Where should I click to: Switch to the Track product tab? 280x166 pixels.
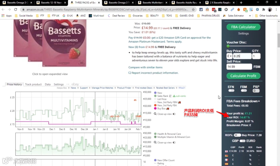click(33, 84)
